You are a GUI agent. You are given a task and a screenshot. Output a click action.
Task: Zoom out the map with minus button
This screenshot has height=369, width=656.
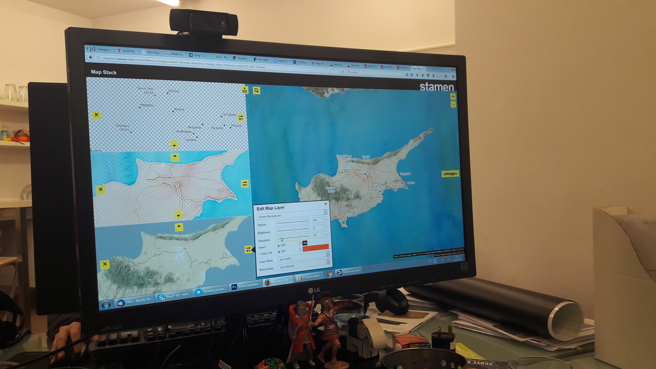(x=453, y=104)
